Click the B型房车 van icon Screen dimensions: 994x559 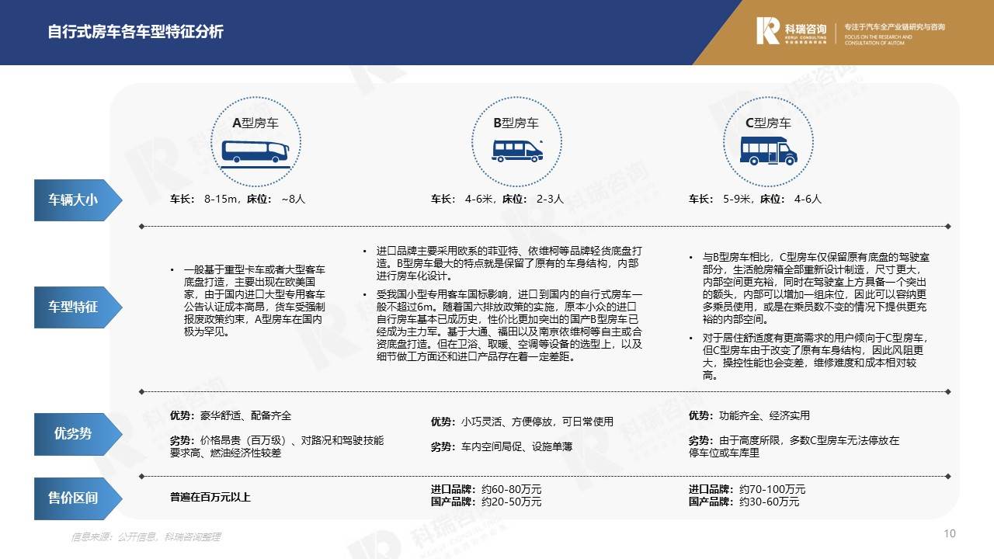click(517, 151)
